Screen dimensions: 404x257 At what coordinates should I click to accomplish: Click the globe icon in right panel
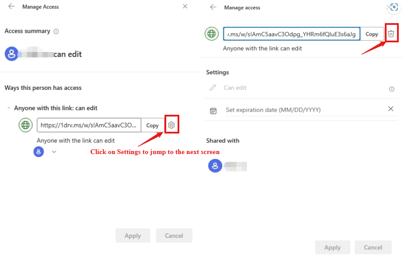click(212, 34)
